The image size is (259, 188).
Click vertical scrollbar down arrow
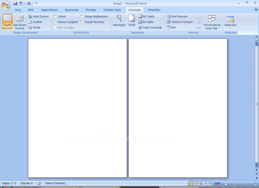tap(257, 165)
